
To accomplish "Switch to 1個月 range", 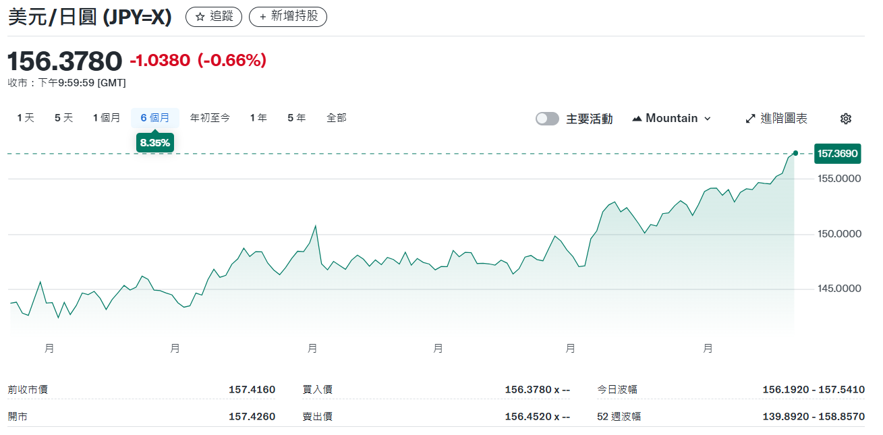I will 107,118.
